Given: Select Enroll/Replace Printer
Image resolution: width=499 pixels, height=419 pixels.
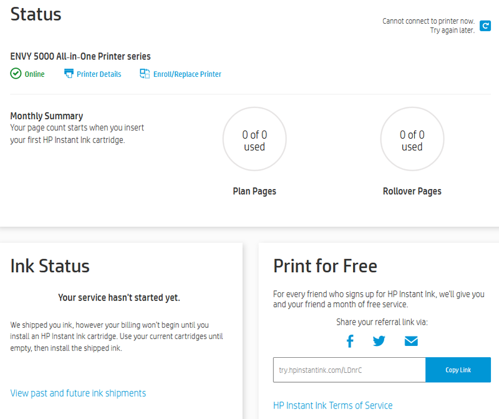Looking at the screenshot, I should tap(187, 74).
